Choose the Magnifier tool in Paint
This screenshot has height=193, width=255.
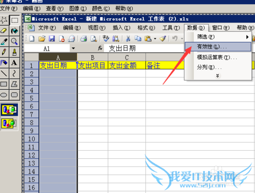click(x=15, y=41)
